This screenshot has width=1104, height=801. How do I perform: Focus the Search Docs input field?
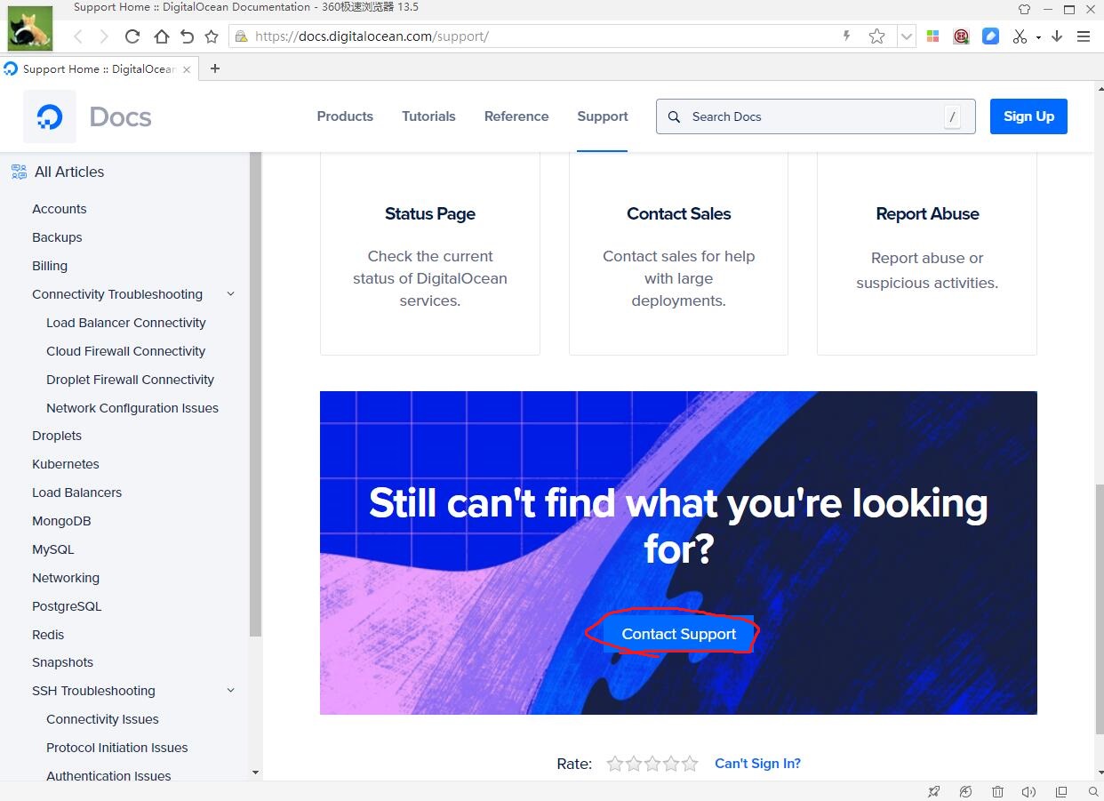(x=815, y=116)
